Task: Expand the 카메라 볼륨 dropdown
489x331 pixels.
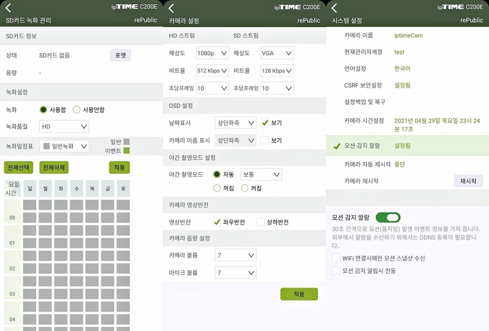Action: (235, 255)
